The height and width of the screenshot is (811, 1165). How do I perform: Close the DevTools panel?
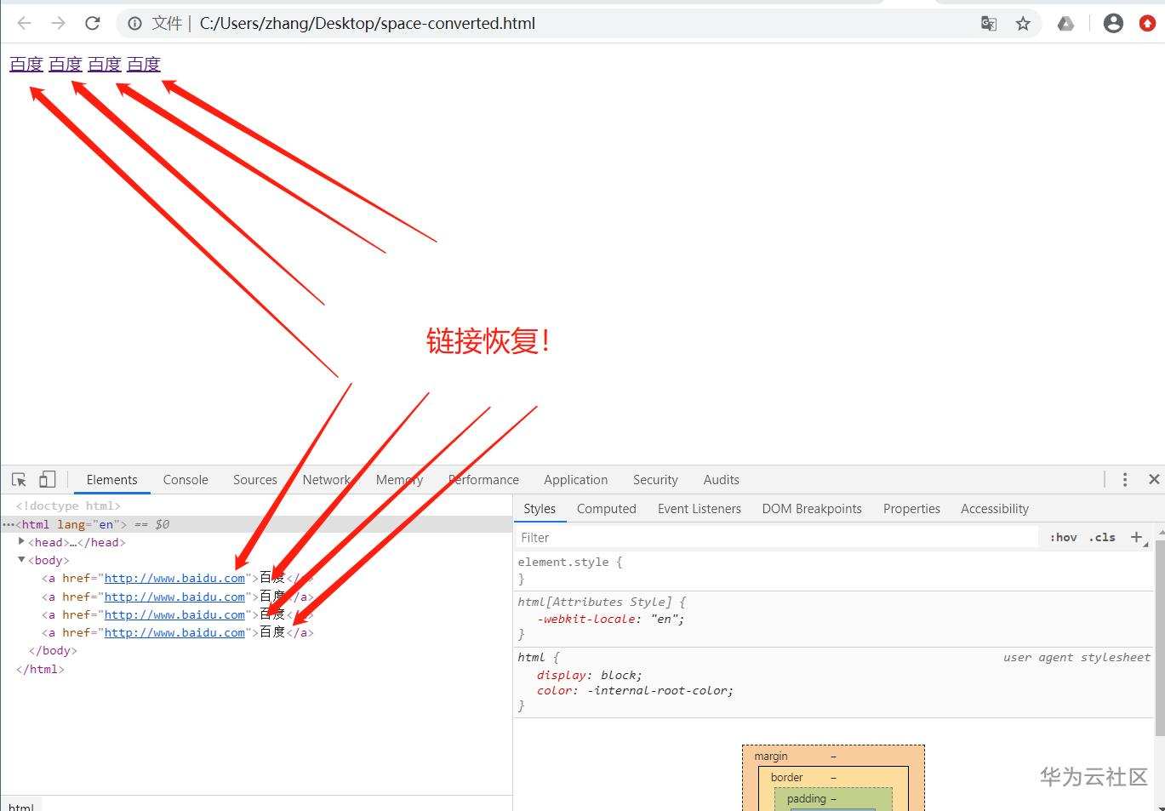point(1154,480)
